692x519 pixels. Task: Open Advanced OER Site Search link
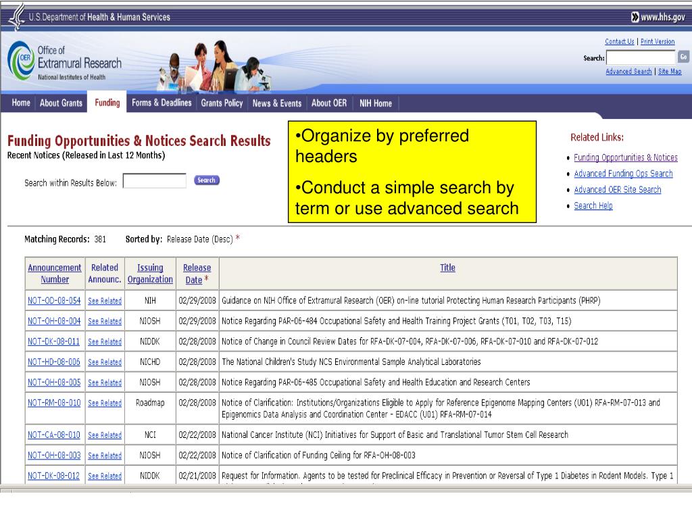click(618, 189)
